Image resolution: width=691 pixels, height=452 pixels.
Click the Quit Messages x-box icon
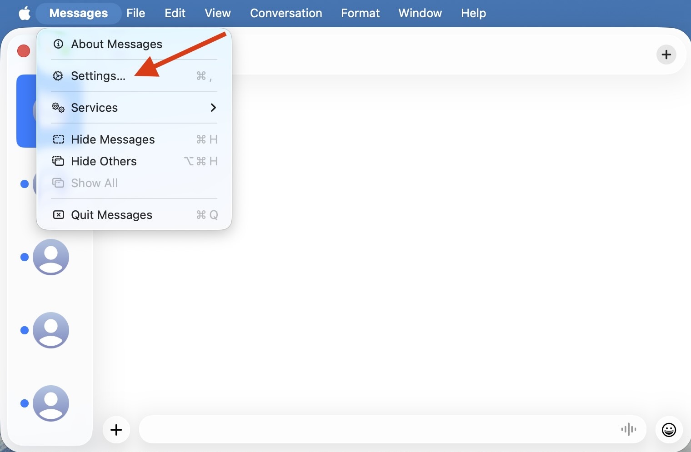tap(58, 215)
